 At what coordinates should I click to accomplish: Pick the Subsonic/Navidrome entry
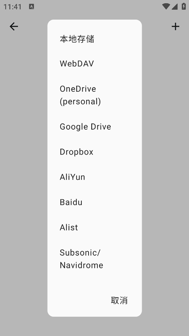tap(94, 259)
